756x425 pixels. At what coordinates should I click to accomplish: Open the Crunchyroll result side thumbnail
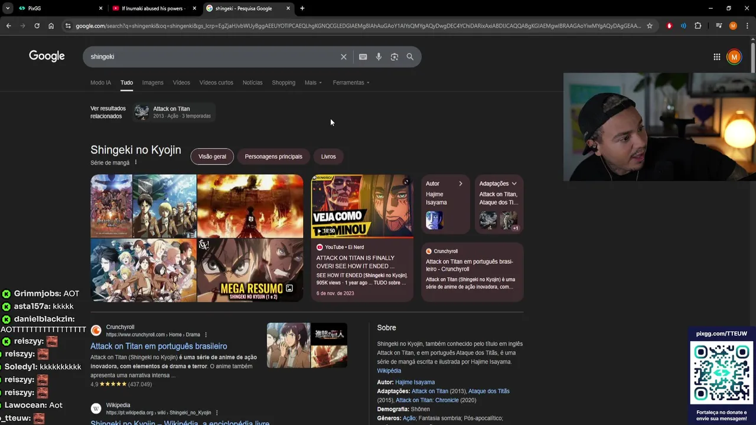(x=307, y=345)
